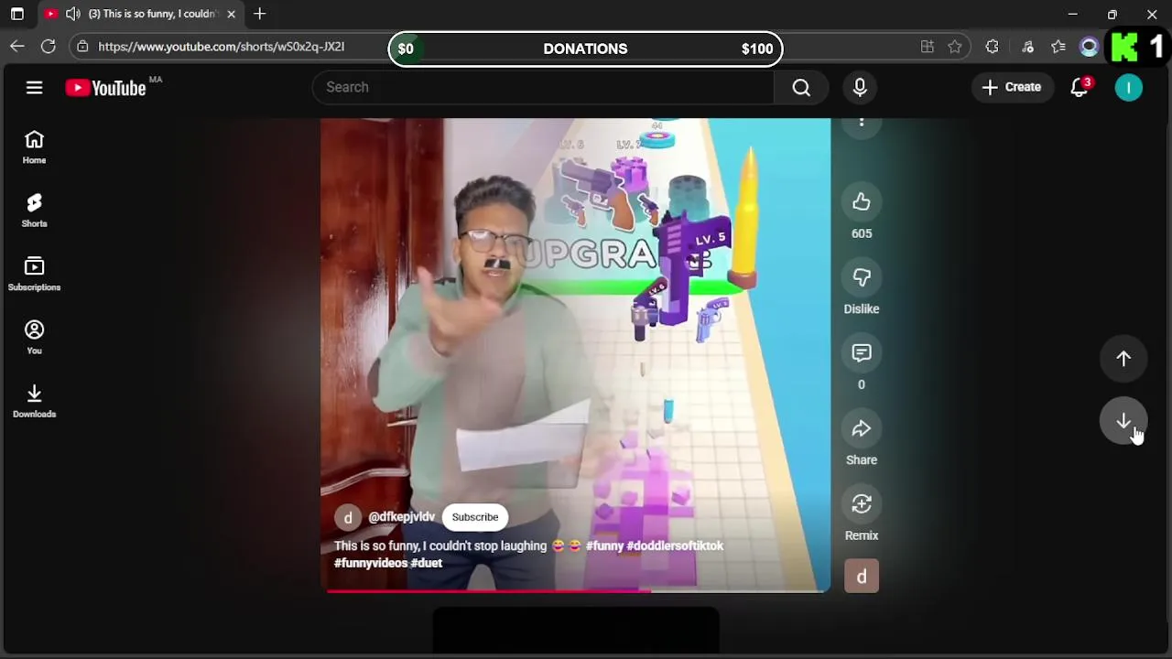
Task: Click the browser address bar URL
Action: 222,47
